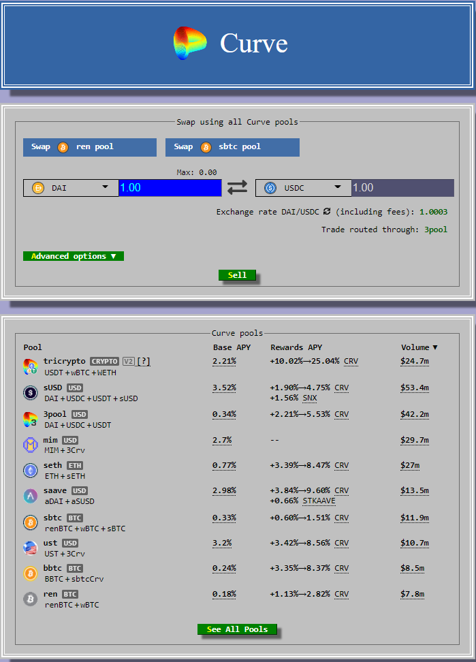The image size is (476, 662).
Task: Open the 3pool route link
Action: pos(436,230)
